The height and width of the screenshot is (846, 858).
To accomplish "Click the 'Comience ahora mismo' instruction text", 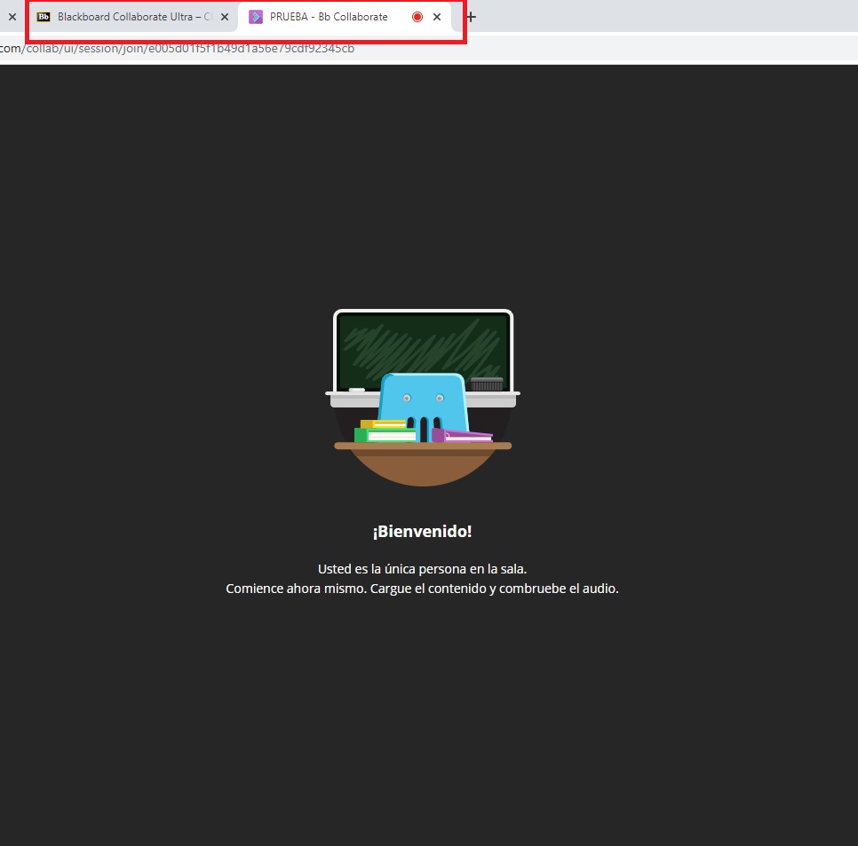I will pos(422,589).
